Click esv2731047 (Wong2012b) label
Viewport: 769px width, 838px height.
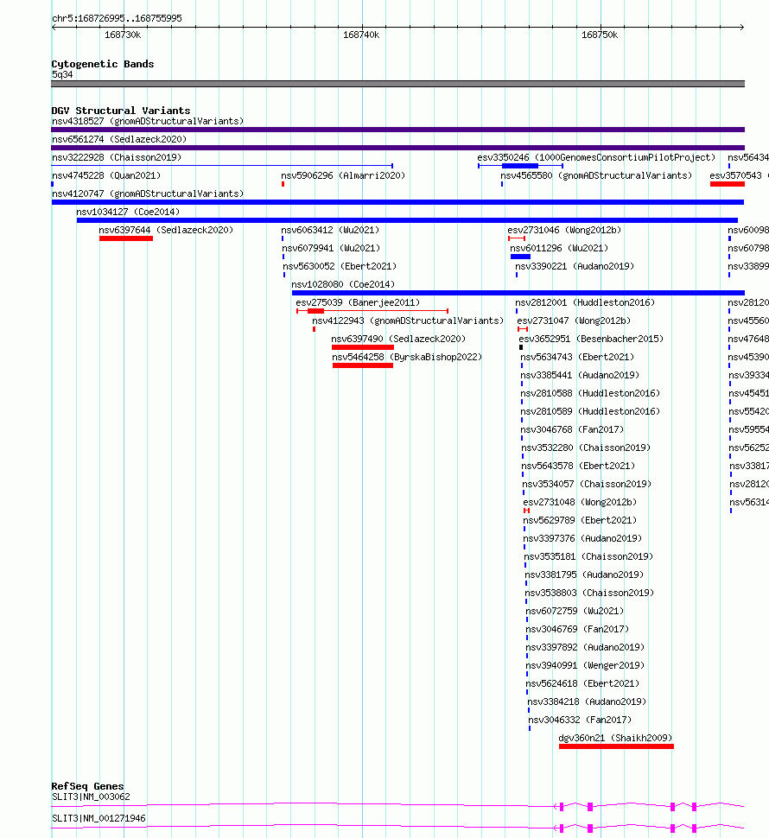[x=574, y=321]
